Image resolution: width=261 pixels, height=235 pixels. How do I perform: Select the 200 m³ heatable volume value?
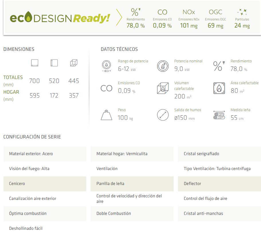point(182,96)
